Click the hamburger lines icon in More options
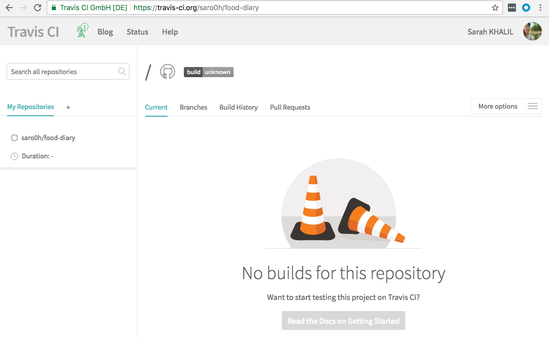Viewport: 549px width, 337px height. (x=533, y=107)
